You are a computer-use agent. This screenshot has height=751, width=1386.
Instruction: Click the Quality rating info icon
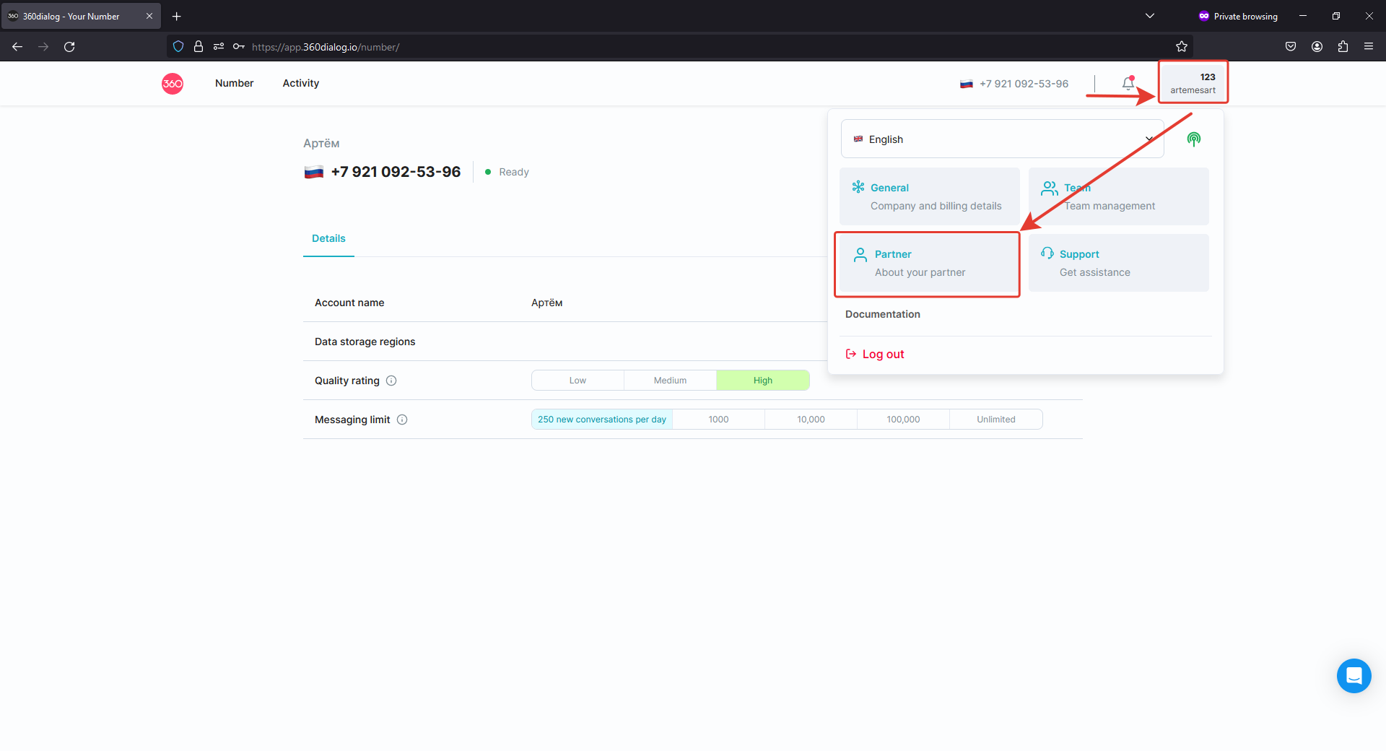coord(391,381)
